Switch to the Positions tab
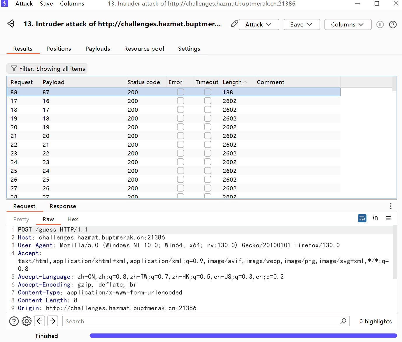The width and height of the screenshot is (402, 342). tap(59, 49)
